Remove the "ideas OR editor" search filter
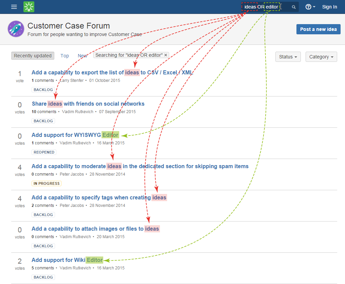This screenshot has width=345, height=284. click(x=166, y=55)
